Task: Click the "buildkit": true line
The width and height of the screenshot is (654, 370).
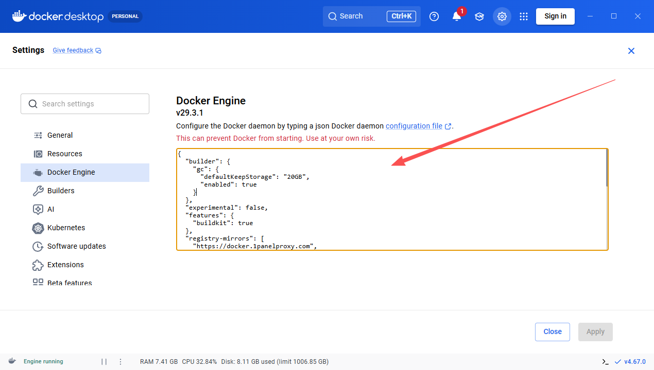Action: tap(223, 223)
